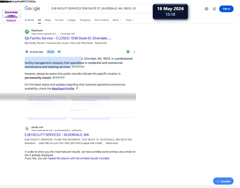
Task: Click the MapQuest favicon on the first result
Action: point(27,32)
